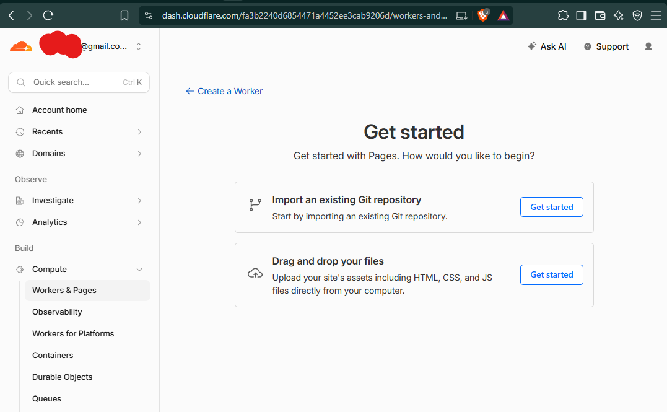Click the Analytics label

coord(50,222)
